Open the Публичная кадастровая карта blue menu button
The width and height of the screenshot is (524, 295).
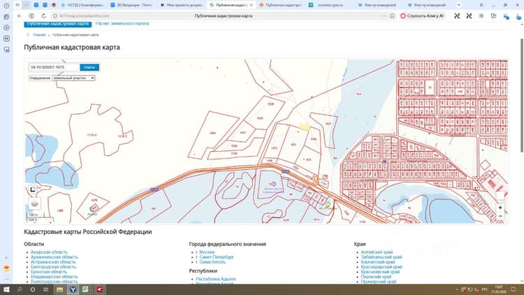(57, 24)
